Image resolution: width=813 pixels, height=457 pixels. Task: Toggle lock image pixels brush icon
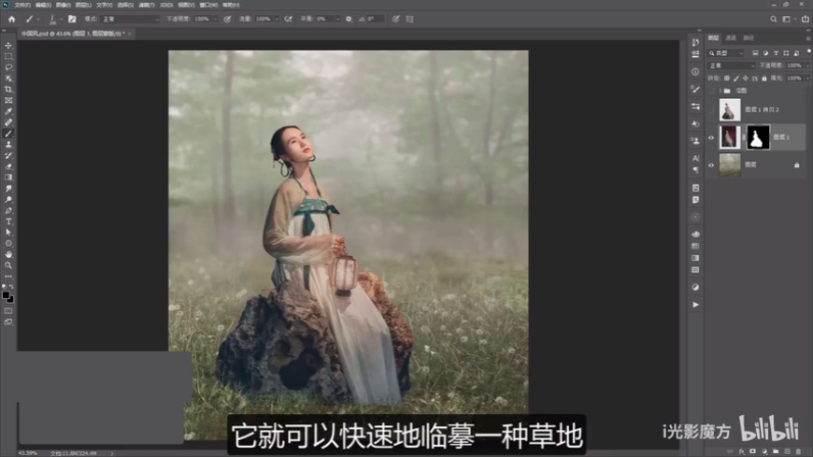[736, 79]
